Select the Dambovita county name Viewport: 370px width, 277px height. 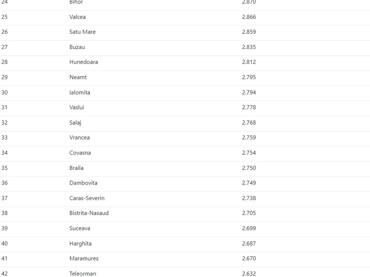[x=83, y=183]
